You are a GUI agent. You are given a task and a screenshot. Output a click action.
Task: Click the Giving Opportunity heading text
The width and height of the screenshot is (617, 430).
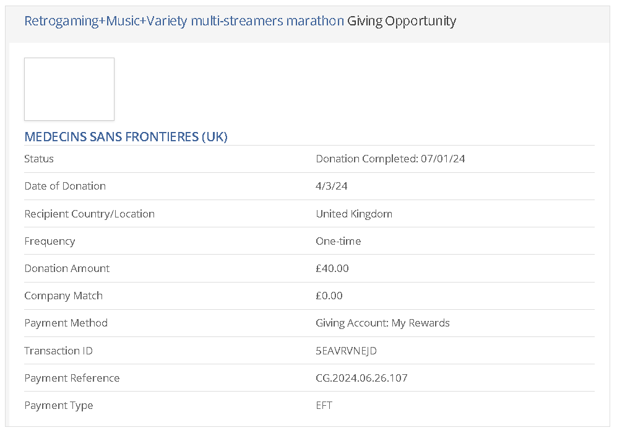coord(402,21)
